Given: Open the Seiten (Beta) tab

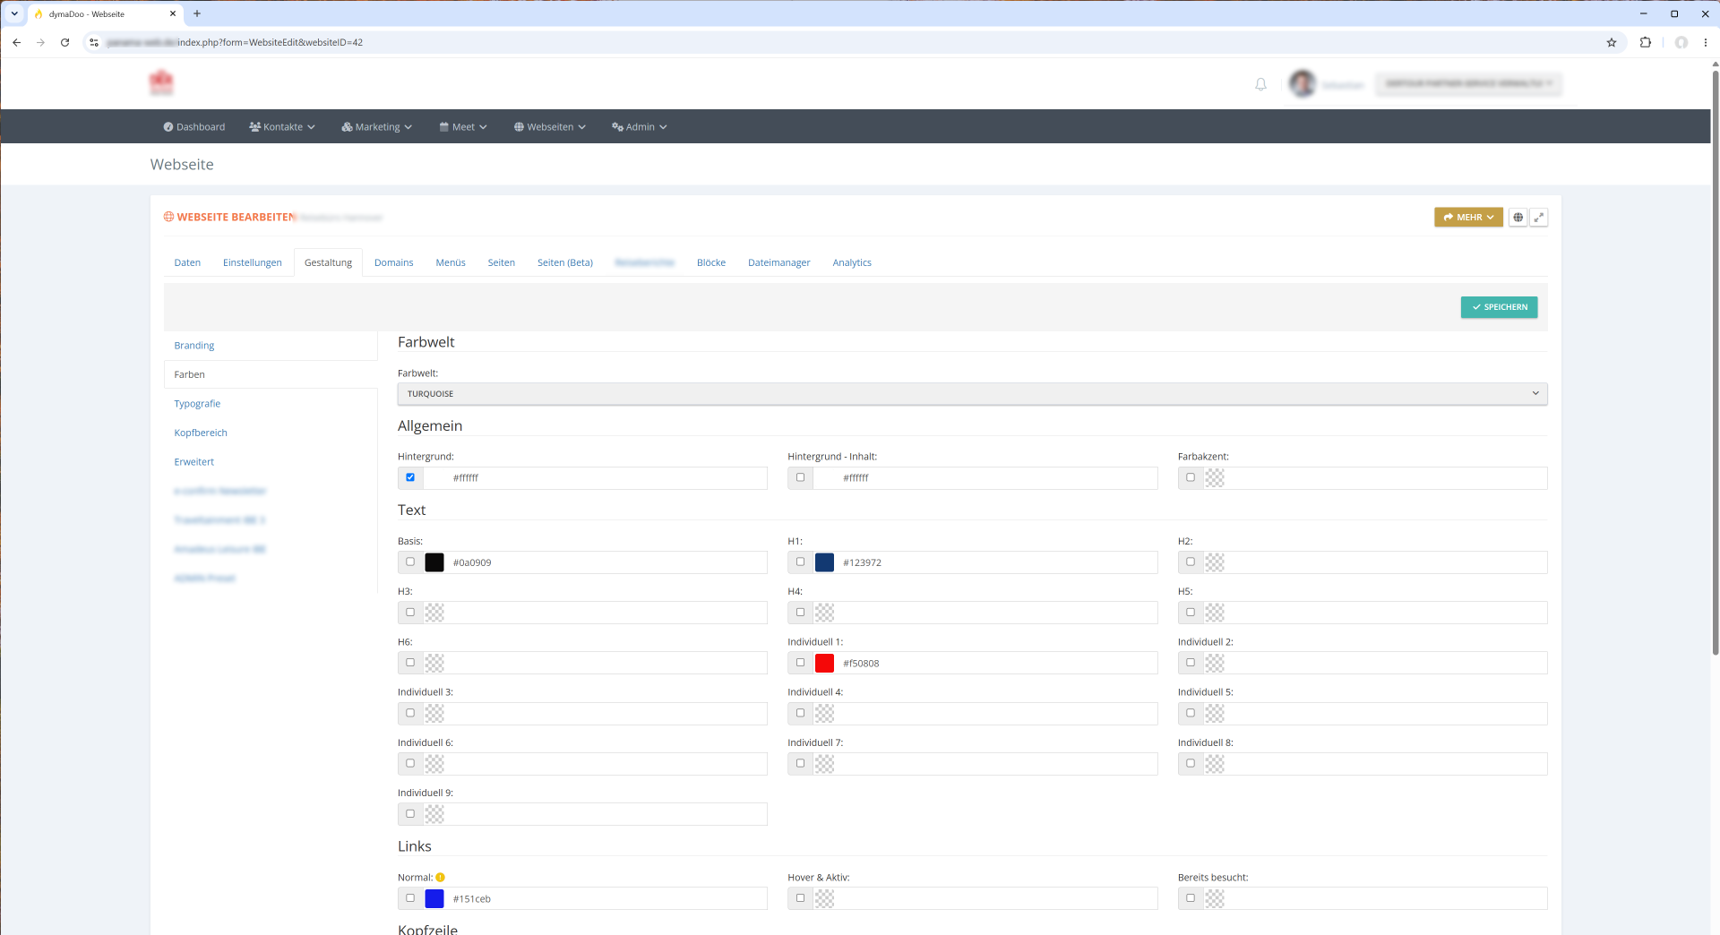Looking at the screenshot, I should point(565,262).
